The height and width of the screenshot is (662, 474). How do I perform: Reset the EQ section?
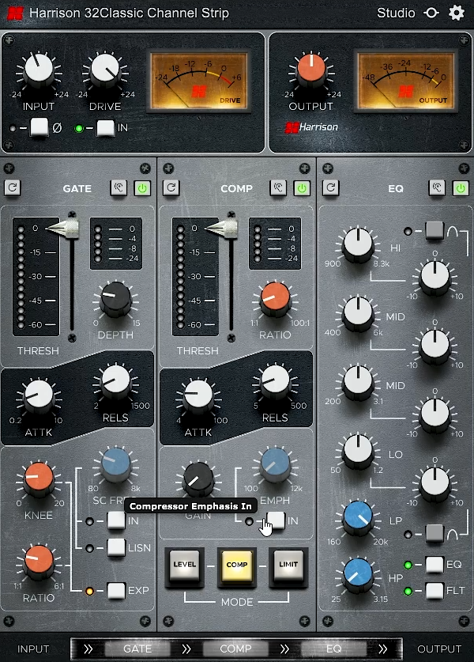[x=331, y=187]
